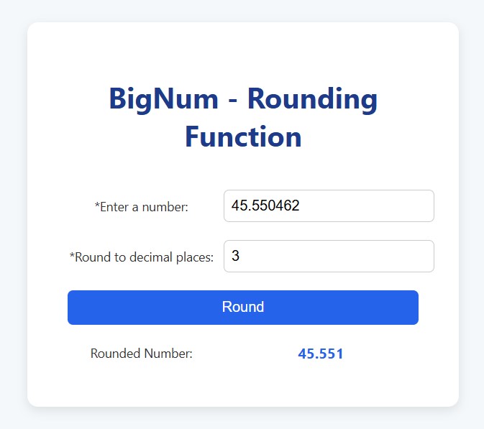Click the '*Enter a number:' label
Viewport: 484px width, 429px height.
[x=142, y=207]
